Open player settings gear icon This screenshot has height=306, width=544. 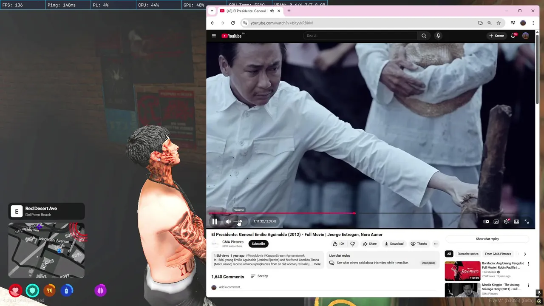[506, 221]
